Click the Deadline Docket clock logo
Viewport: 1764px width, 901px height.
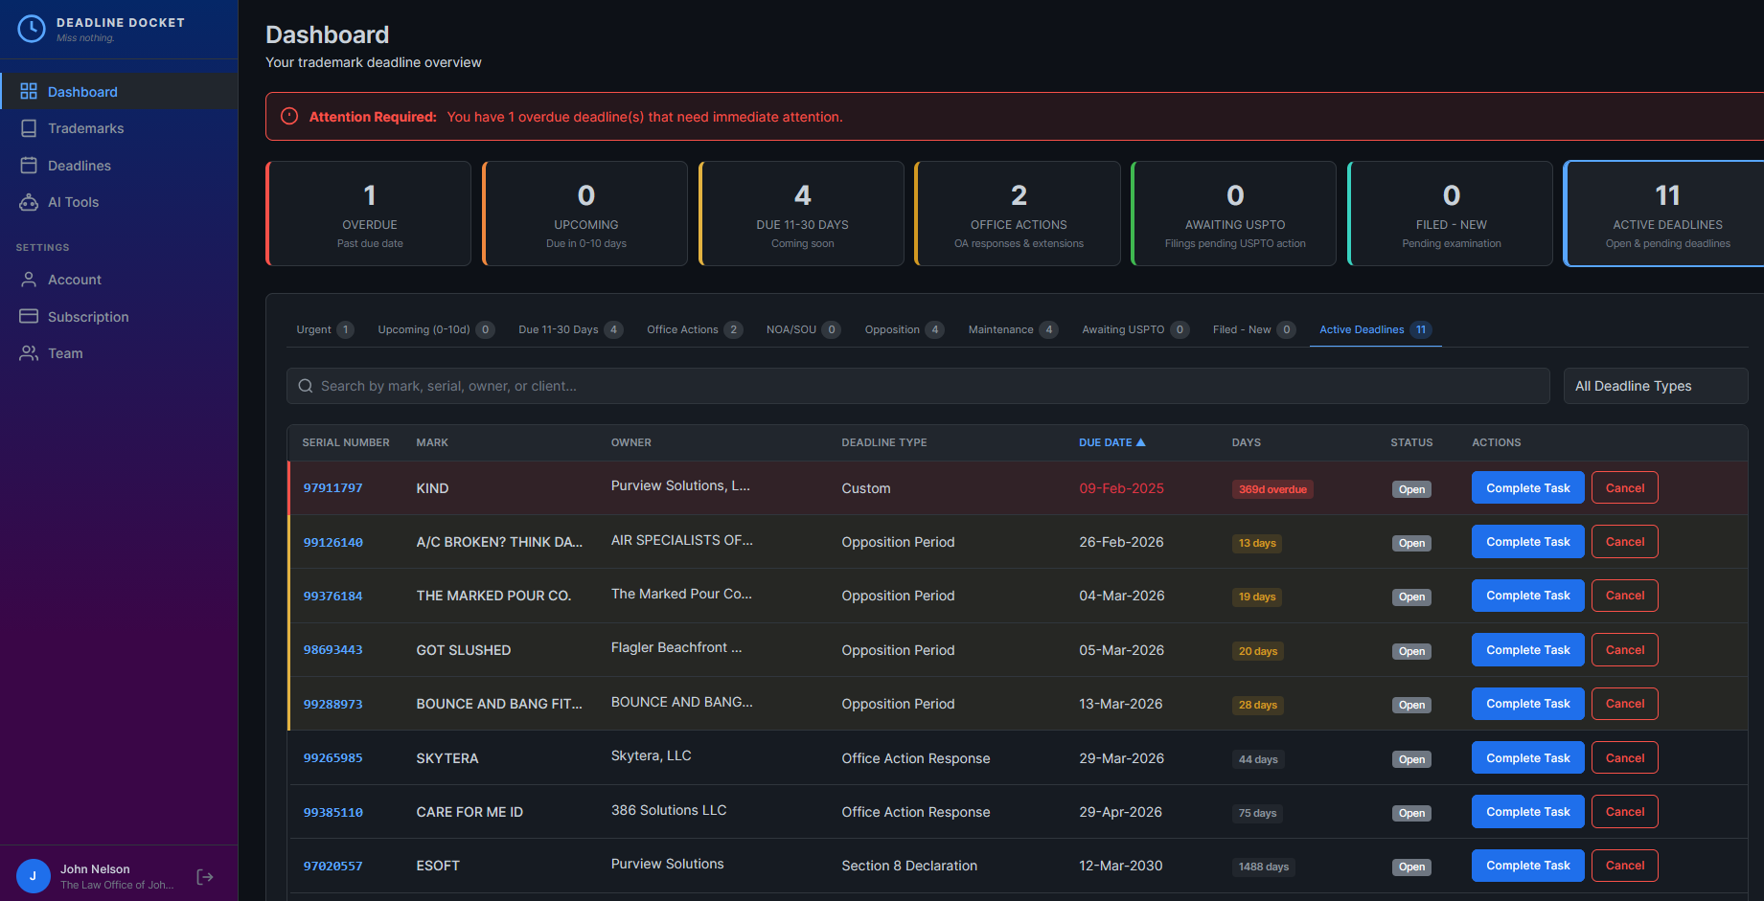point(31,29)
